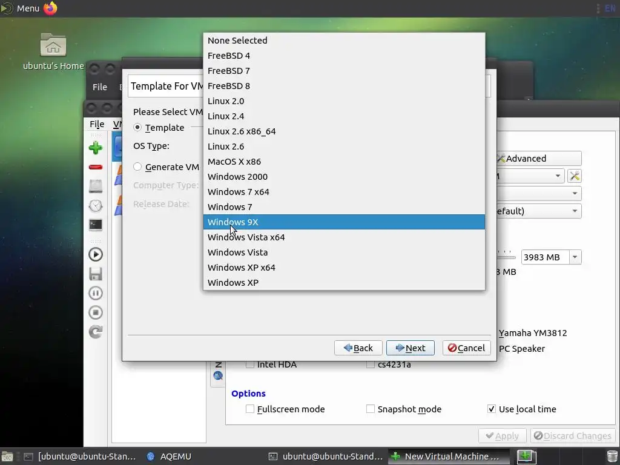This screenshot has height=465, width=620.
Task: Uncheck Use local time checkbox
Action: point(492,409)
